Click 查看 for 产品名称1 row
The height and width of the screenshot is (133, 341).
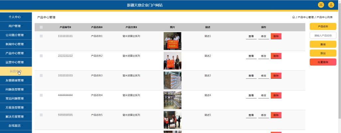251,37
